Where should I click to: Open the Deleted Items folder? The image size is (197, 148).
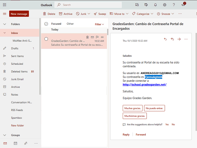[20, 72]
